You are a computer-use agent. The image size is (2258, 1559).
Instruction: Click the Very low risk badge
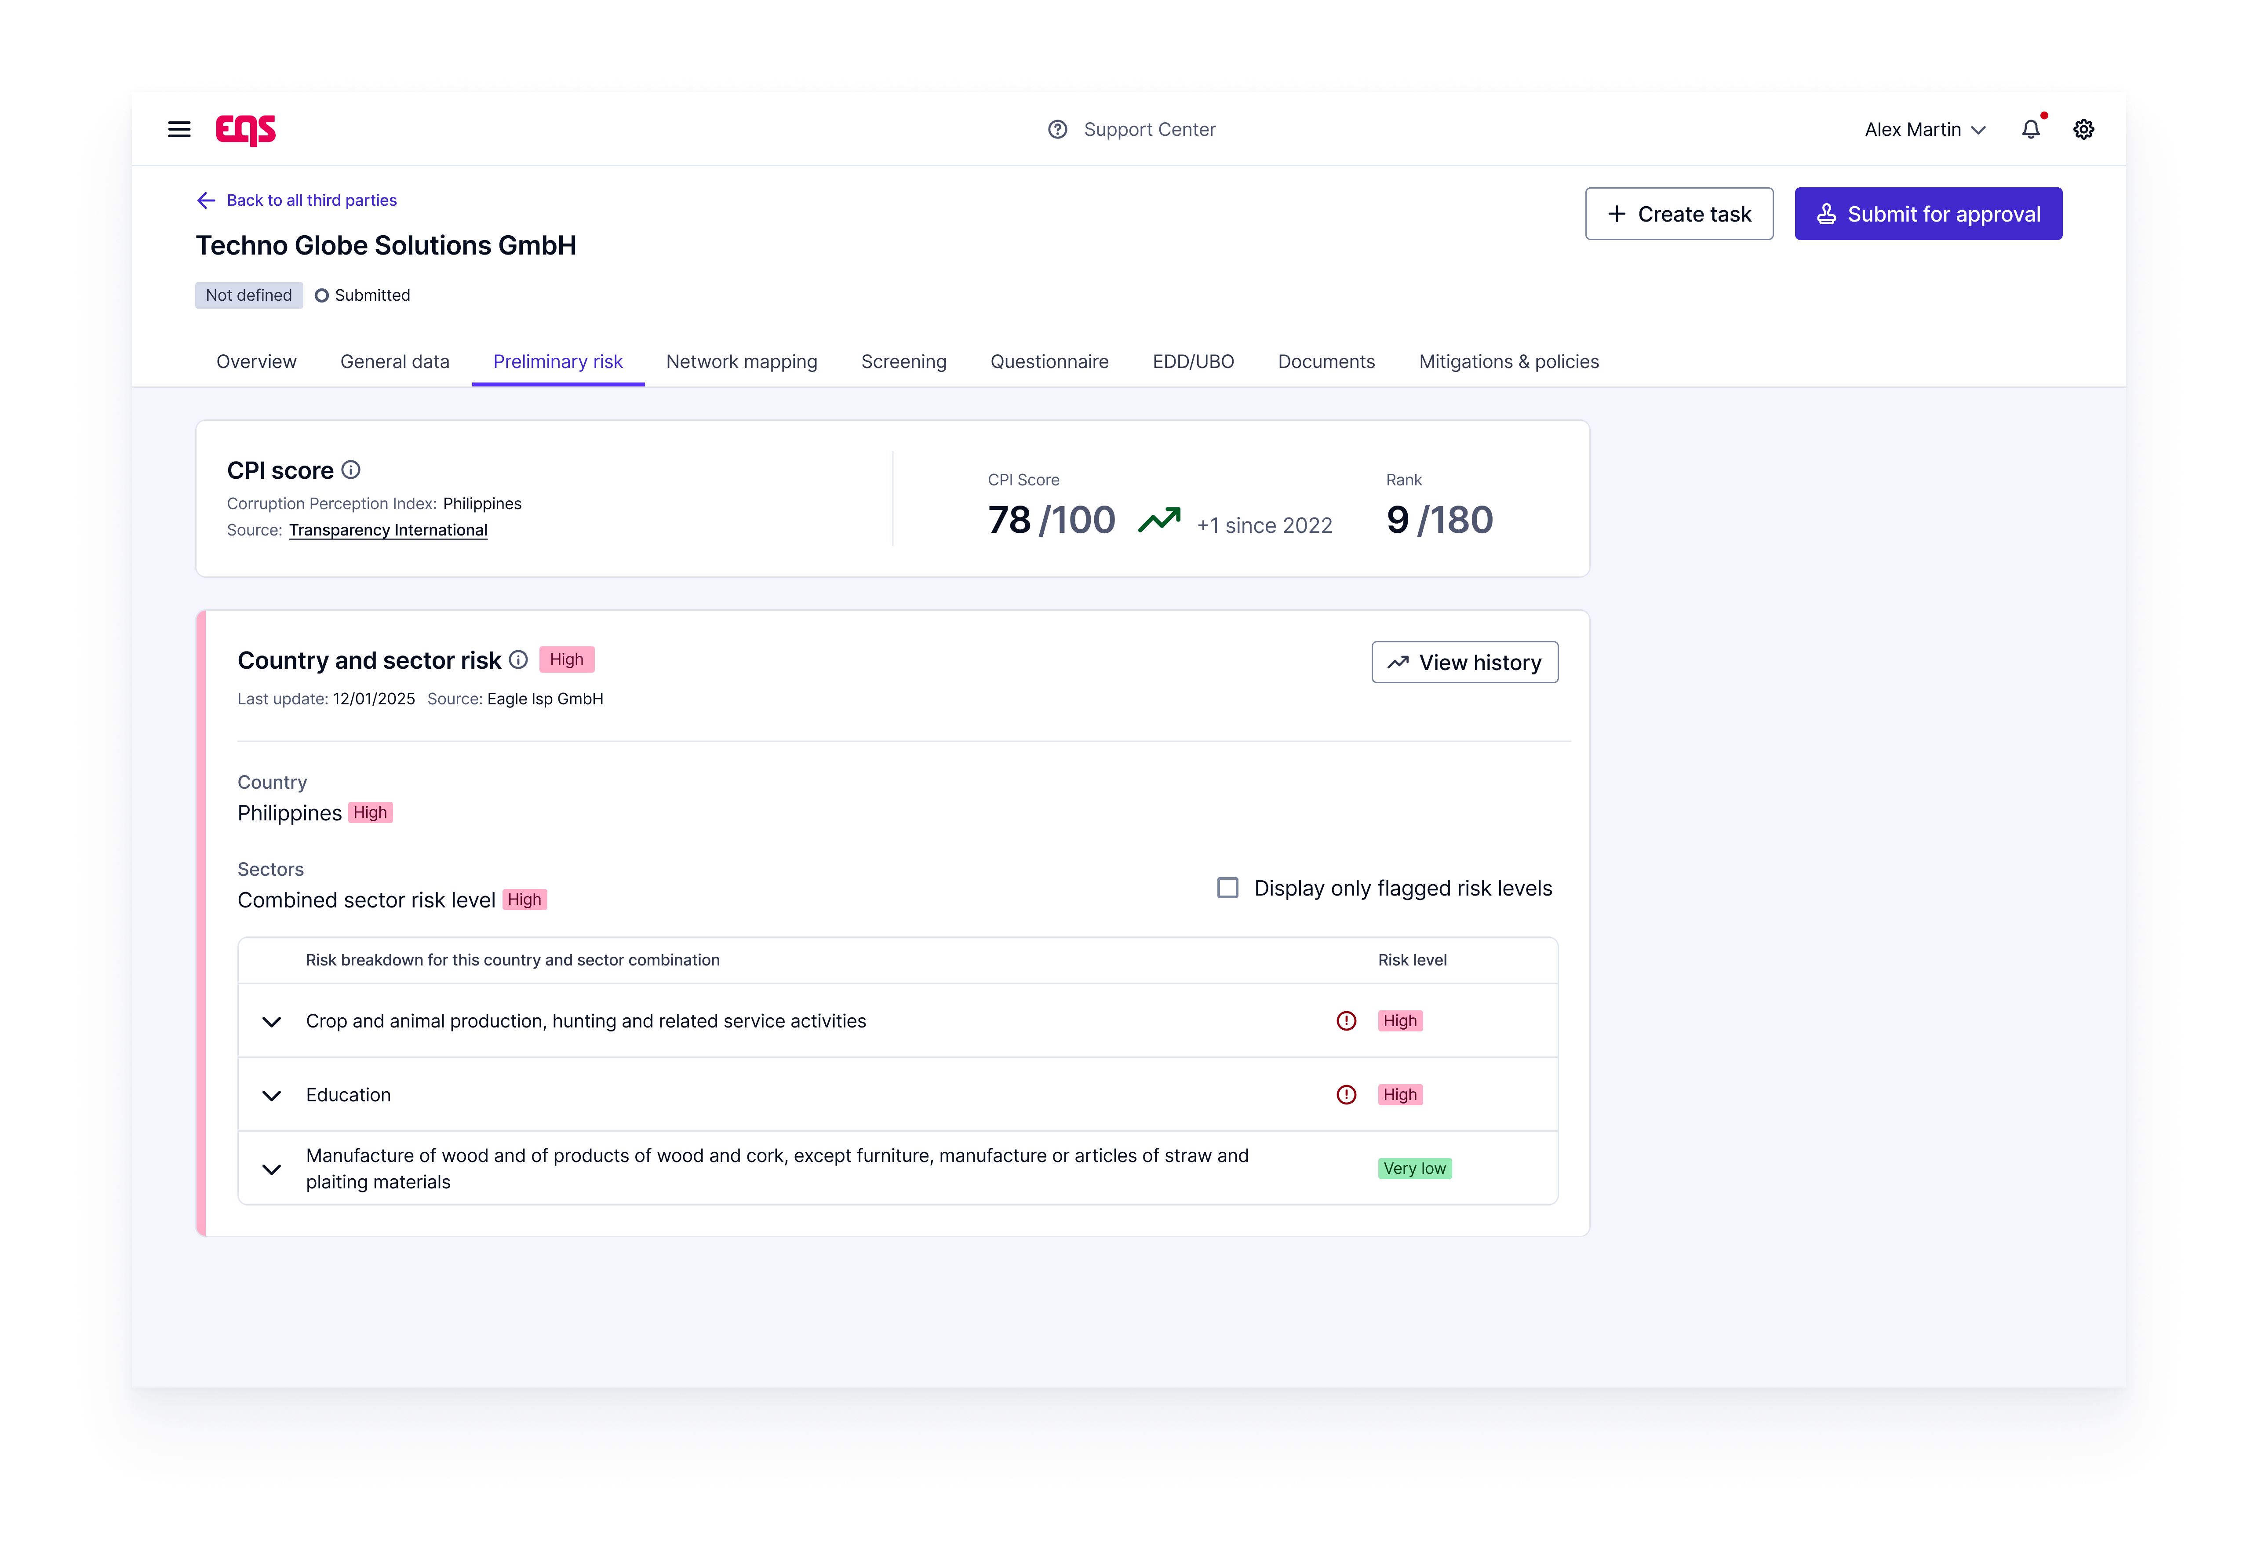pyautogui.click(x=1414, y=1168)
